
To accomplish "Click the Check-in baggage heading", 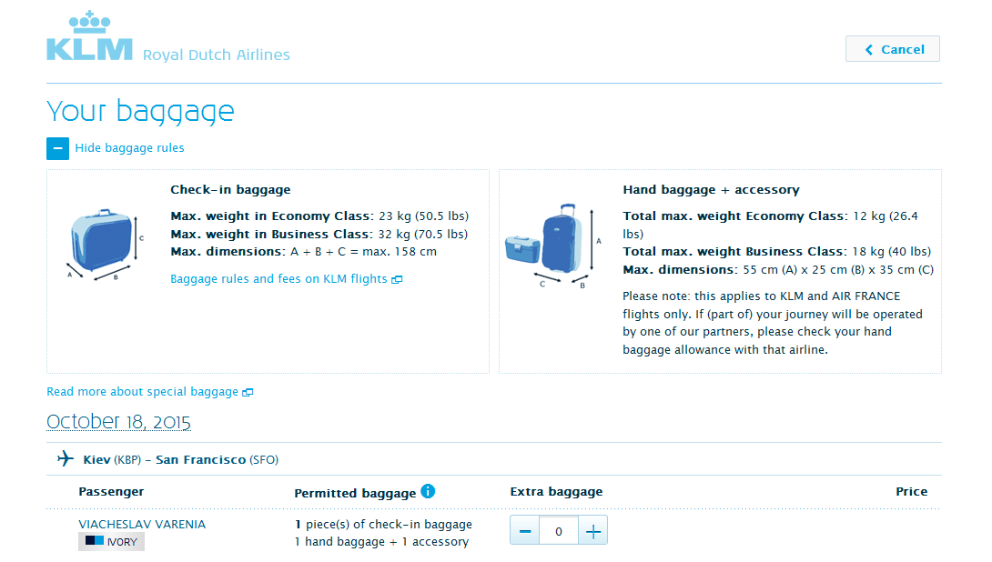I will 230,190.
